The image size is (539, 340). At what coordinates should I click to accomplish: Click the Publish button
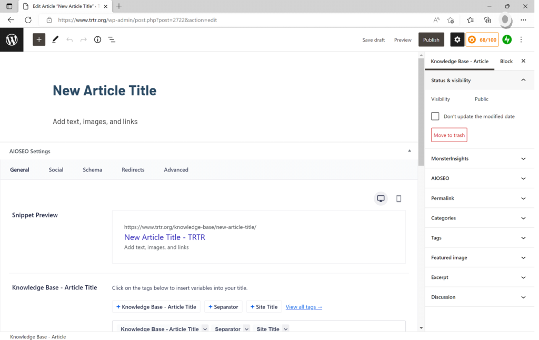[431, 39]
